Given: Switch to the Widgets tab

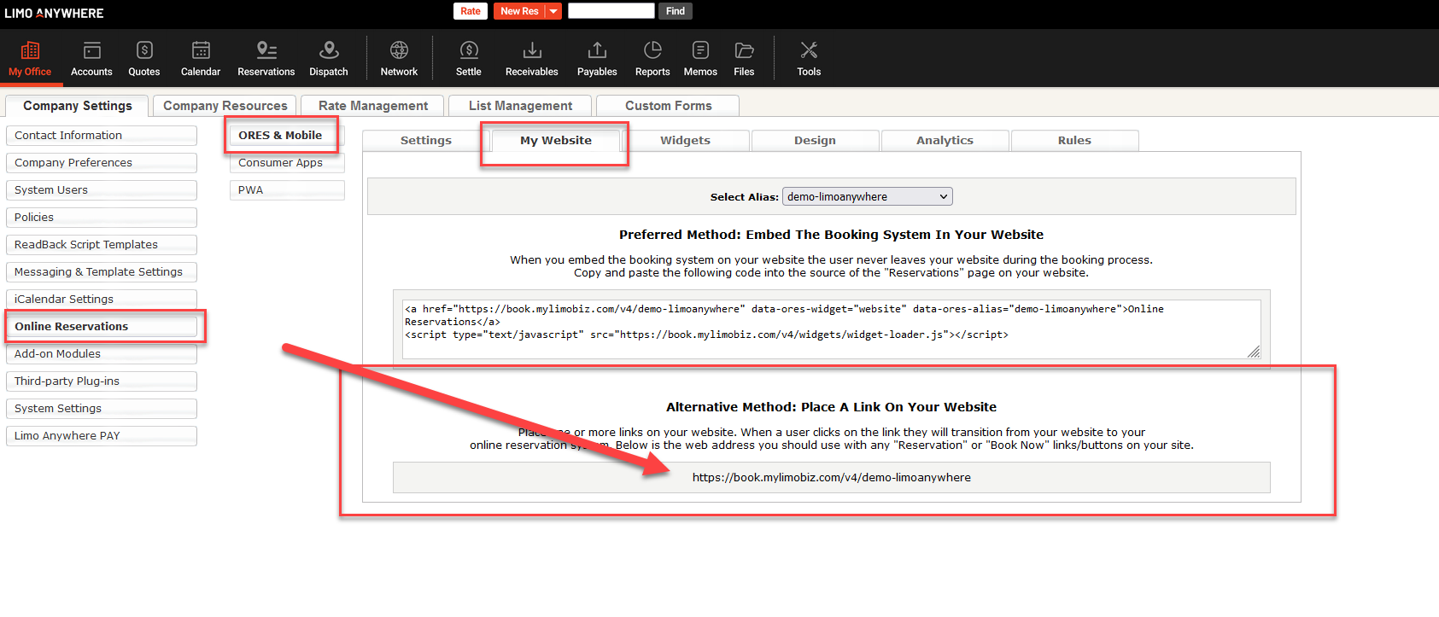Looking at the screenshot, I should 685,141.
